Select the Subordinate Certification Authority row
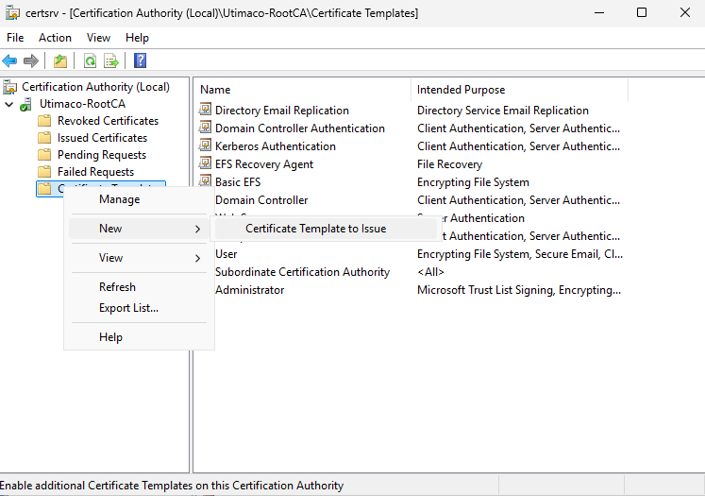This screenshot has width=705, height=496. click(302, 272)
